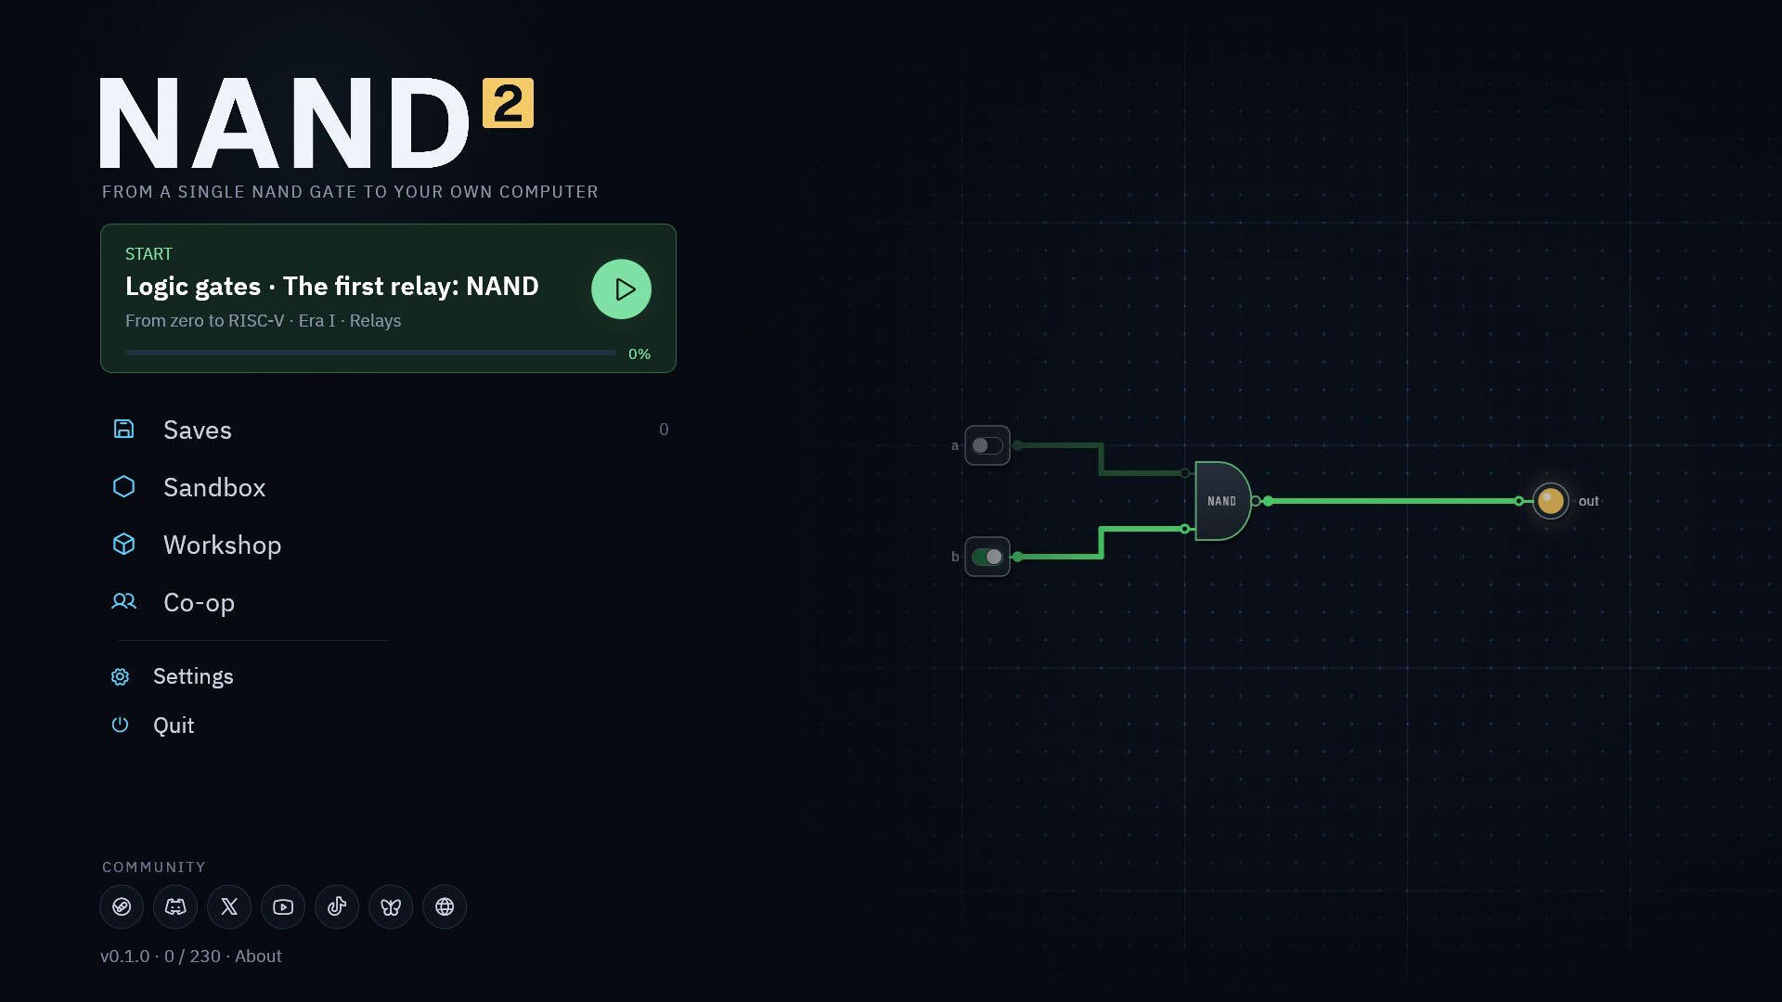Screen dimensions: 1782x1002
Task: Click the campaign progress bar at 0%
Action: point(370,353)
